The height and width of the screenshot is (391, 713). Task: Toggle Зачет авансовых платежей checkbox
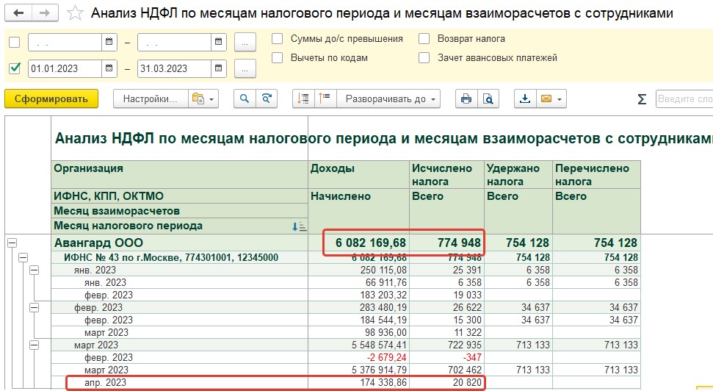[424, 58]
